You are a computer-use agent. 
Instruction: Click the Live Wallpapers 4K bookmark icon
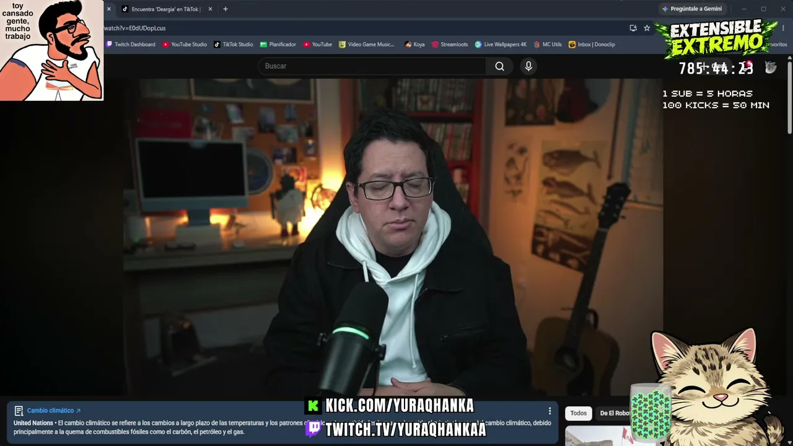478,45
